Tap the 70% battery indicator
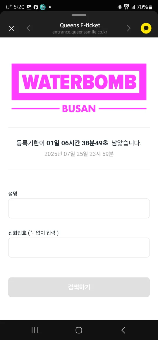Screen dimensions: 158x340 point(145,7)
